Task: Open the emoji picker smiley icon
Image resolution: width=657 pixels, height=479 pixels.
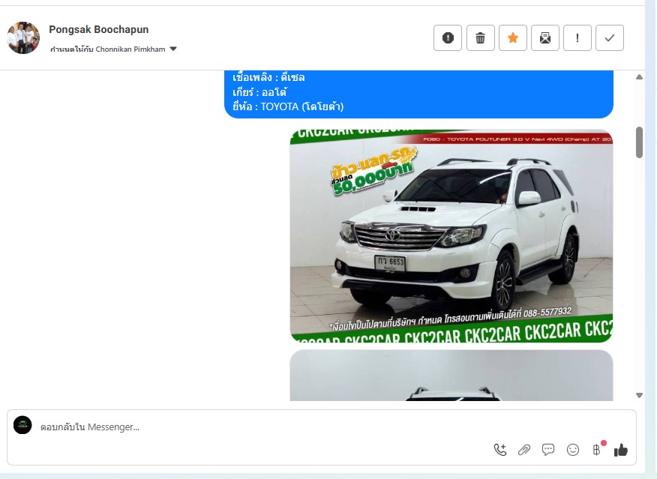Action: [573, 450]
